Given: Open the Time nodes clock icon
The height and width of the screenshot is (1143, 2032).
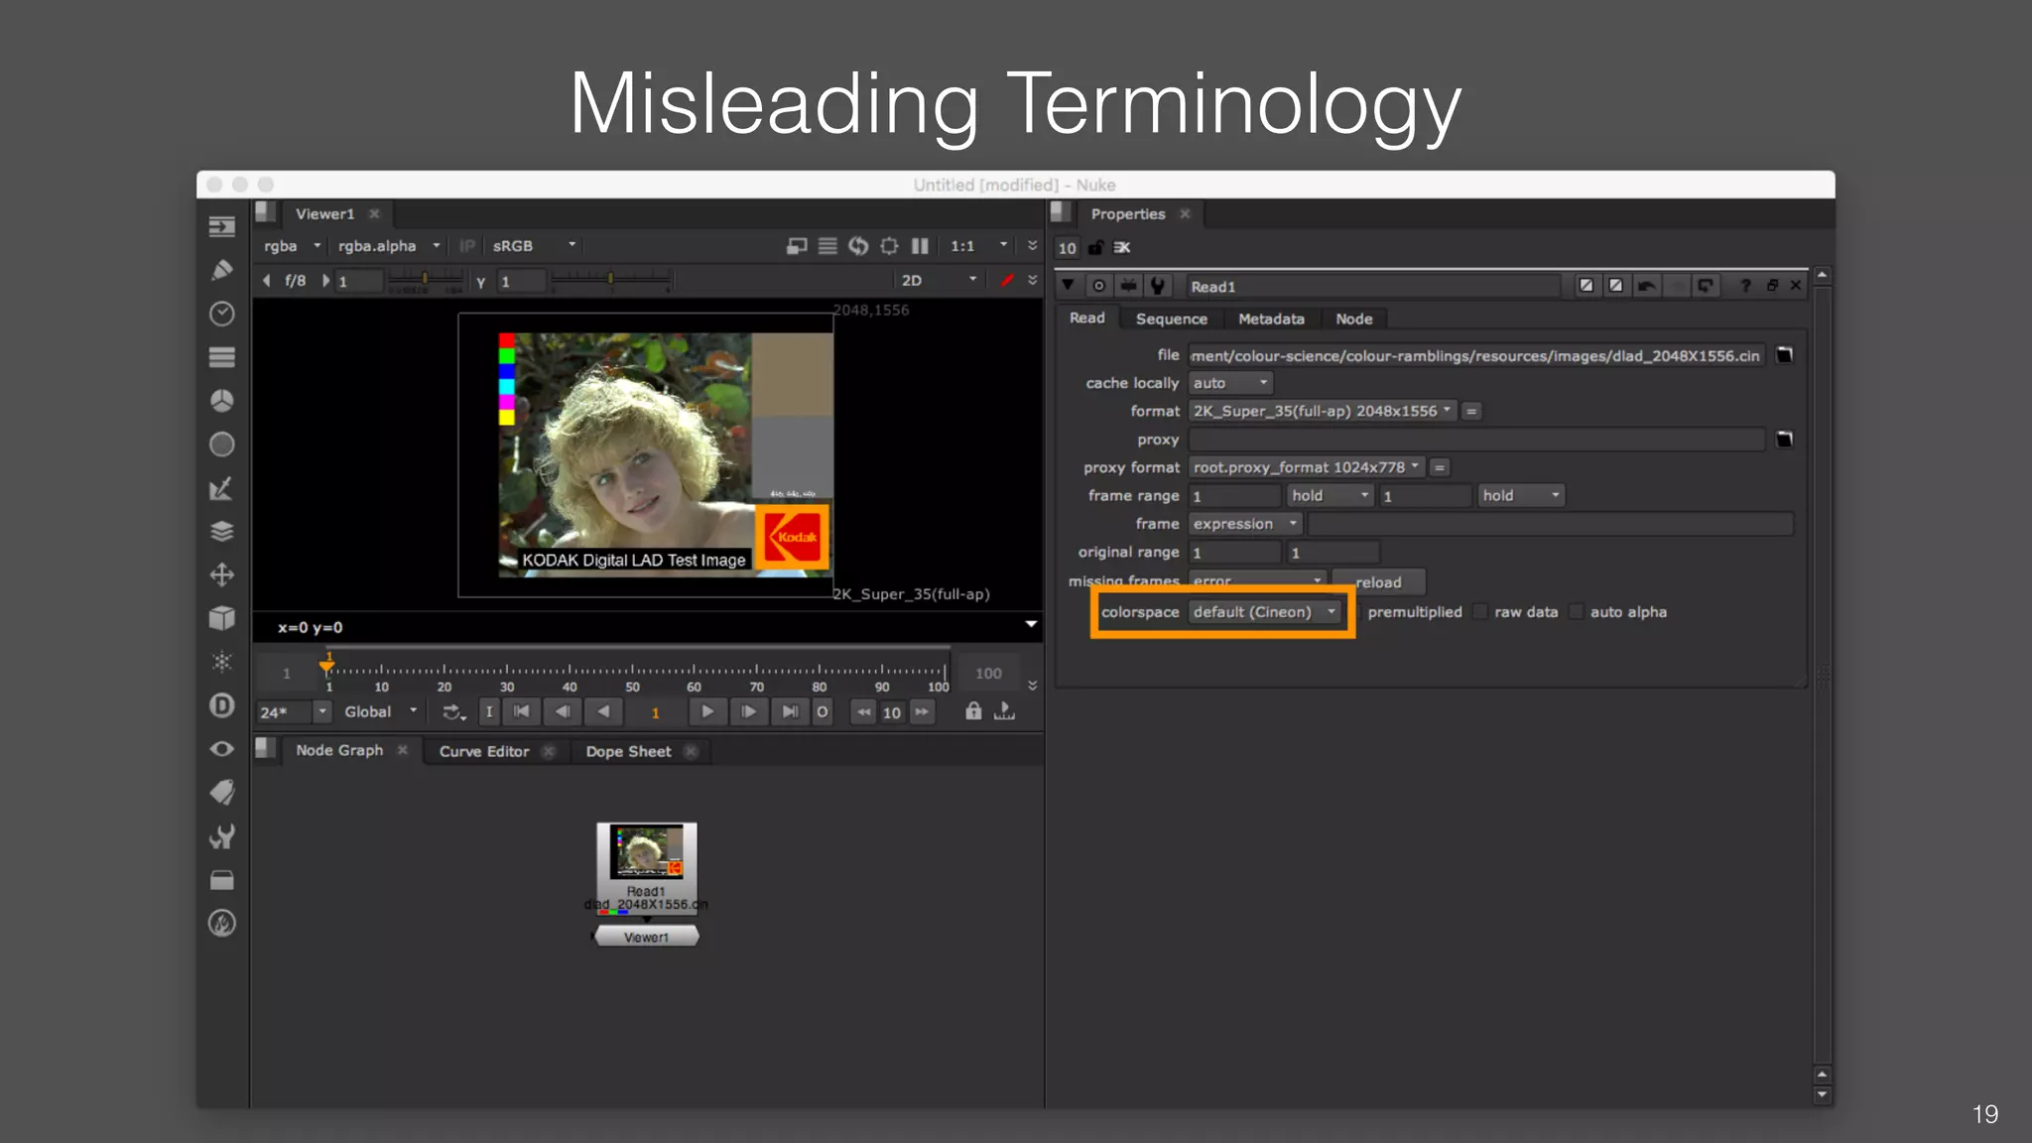Looking at the screenshot, I should (x=222, y=314).
